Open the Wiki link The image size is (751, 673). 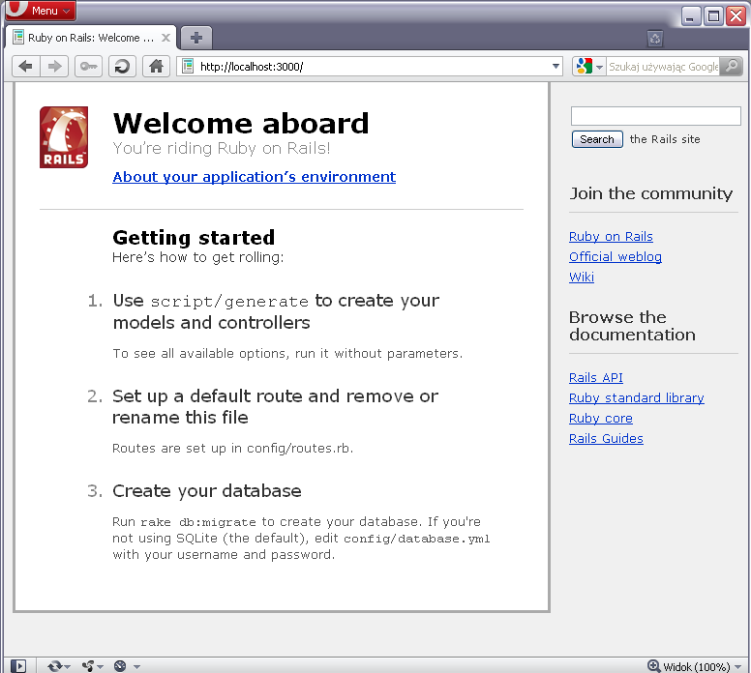pyautogui.click(x=582, y=277)
